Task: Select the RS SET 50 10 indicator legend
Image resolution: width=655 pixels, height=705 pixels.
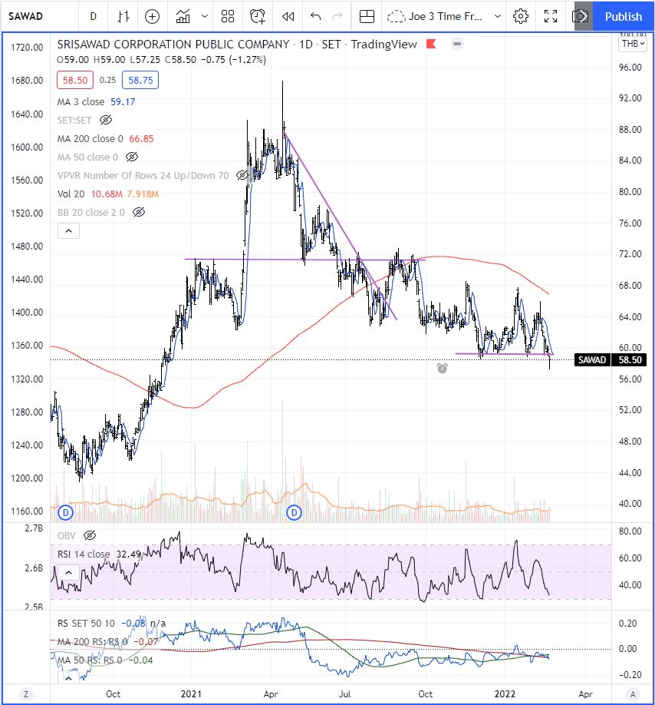Action: 86,624
